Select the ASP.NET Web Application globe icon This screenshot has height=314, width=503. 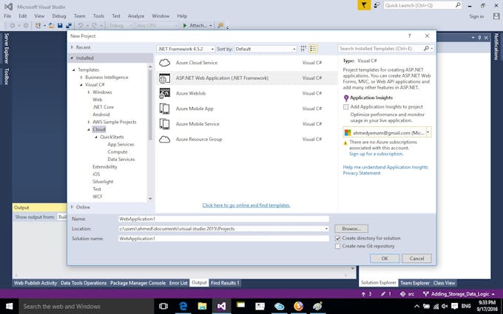pyautogui.click(x=164, y=78)
